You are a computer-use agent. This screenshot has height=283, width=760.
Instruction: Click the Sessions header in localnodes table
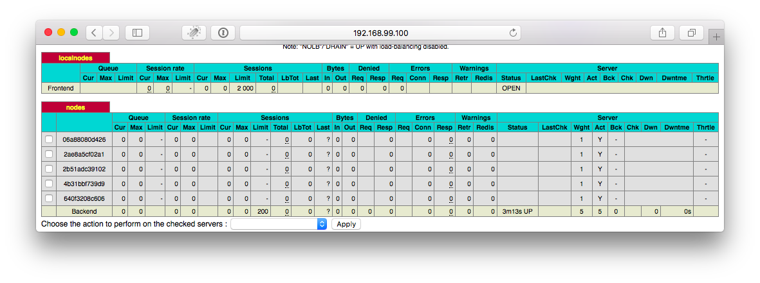[x=258, y=68]
